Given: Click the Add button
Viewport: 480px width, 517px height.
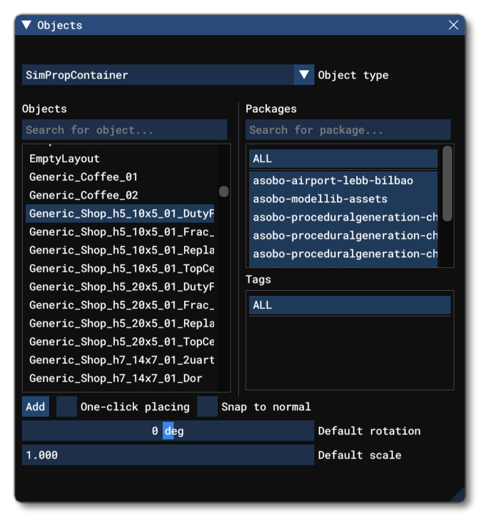Looking at the screenshot, I should click(x=35, y=406).
